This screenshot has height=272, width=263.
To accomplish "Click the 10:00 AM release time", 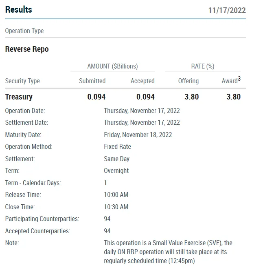I will (116, 195).
